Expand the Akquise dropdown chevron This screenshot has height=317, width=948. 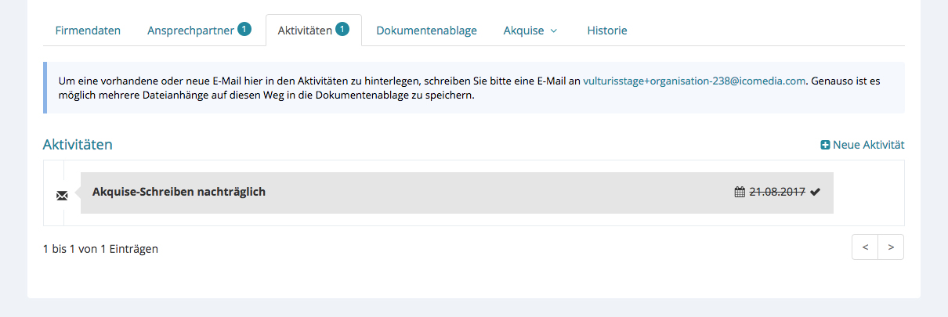(554, 31)
